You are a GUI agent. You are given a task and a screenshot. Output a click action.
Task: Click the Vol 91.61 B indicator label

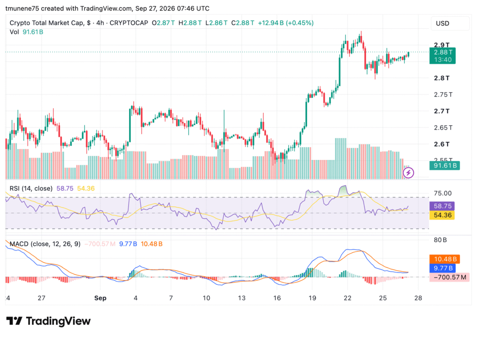pos(27,32)
